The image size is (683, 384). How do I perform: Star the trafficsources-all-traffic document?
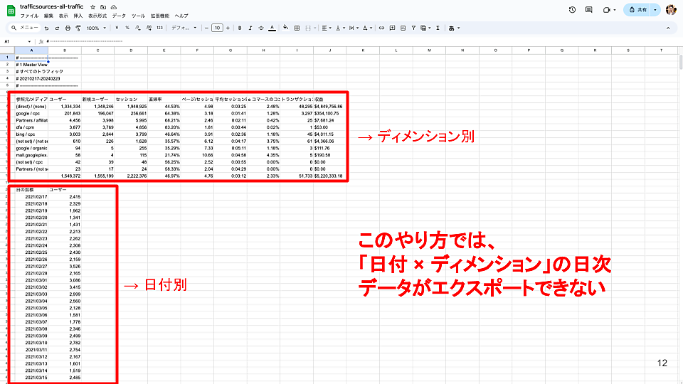93,6
